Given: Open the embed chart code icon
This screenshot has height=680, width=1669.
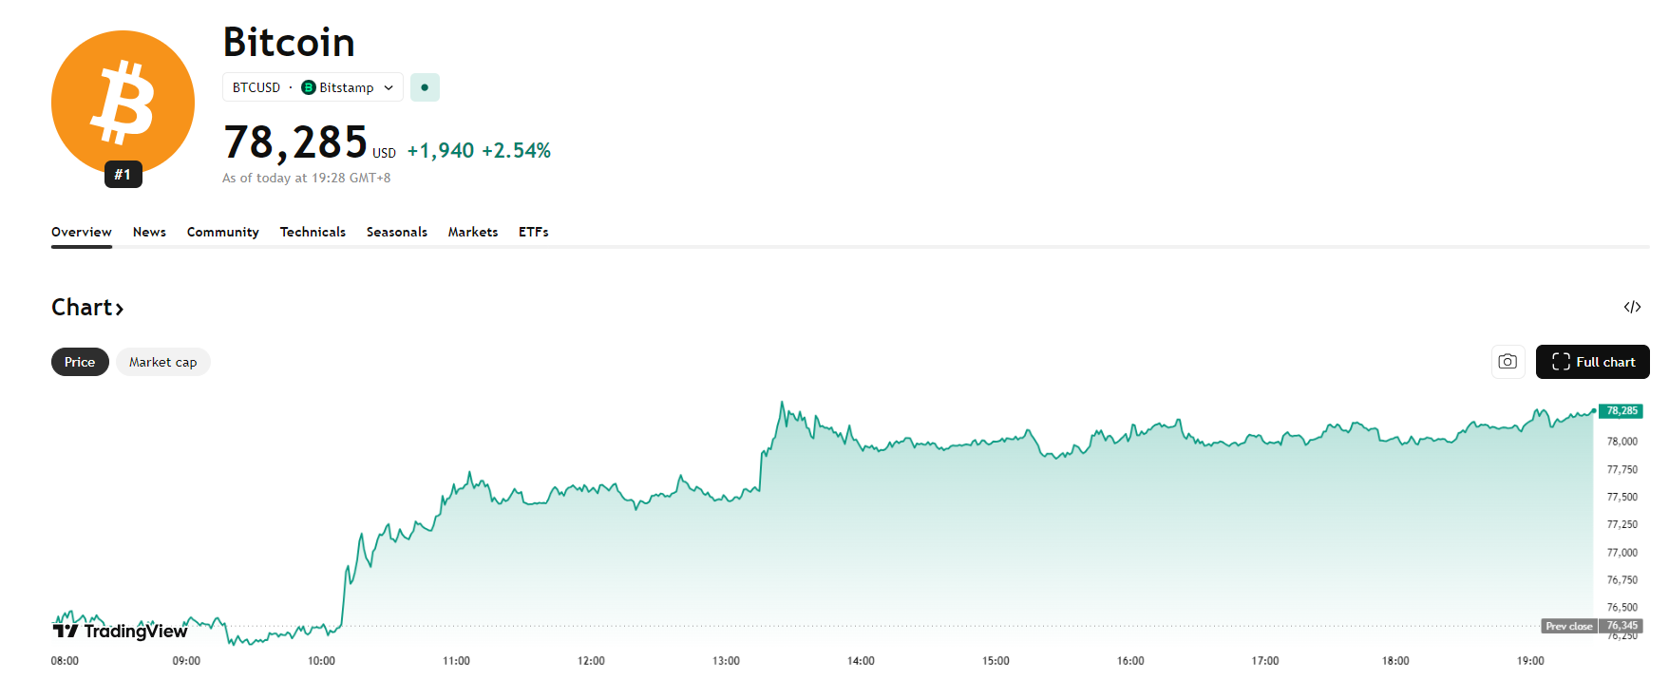Looking at the screenshot, I should click(x=1633, y=307).
